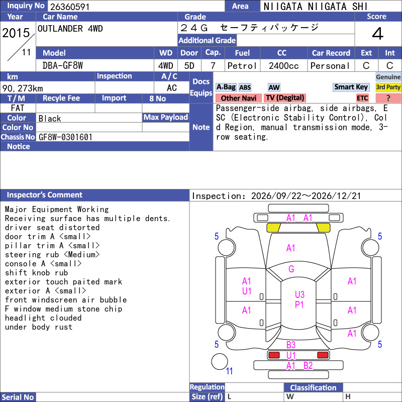Click the Other Navi badge

pyautogui.click(x=238, y=98)
